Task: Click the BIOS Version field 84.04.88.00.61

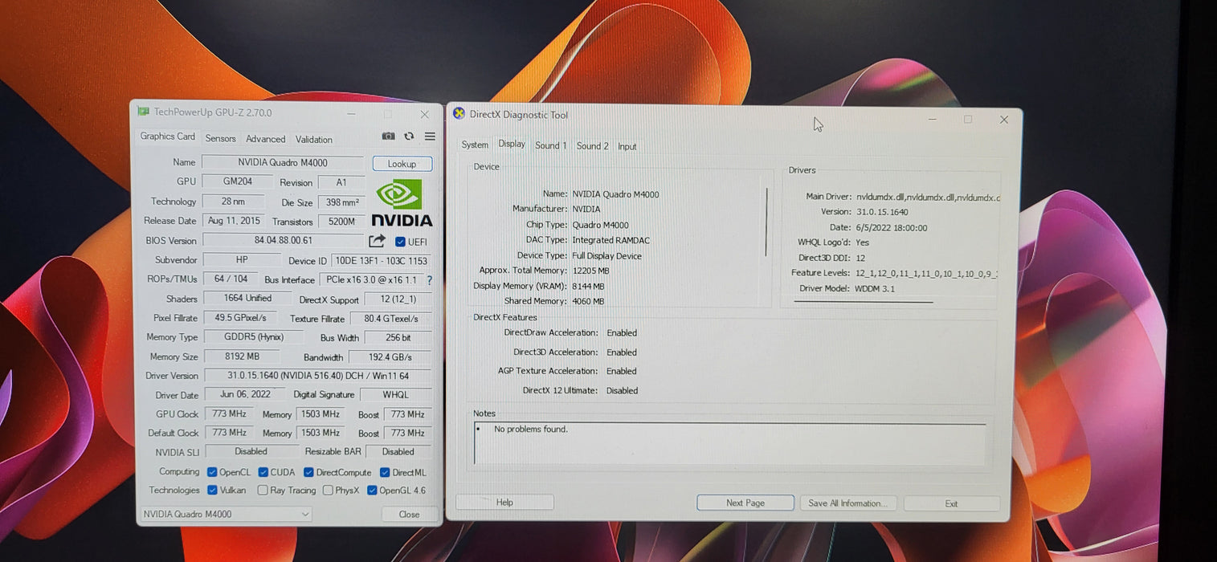Action: click(x=283, y=240)
